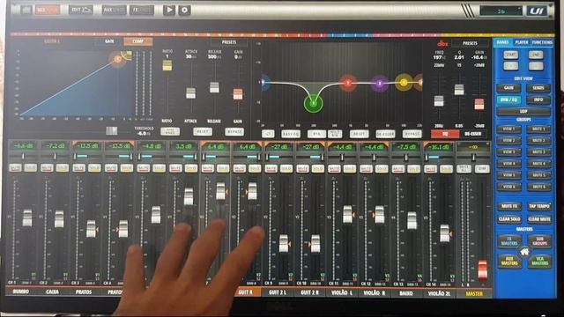This screenshot has width=564, height=317.
Task: Click the red MASTER fader
Action: 482,269
